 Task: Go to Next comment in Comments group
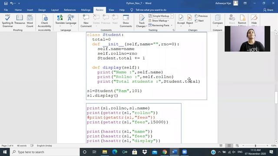click(115, 19)
